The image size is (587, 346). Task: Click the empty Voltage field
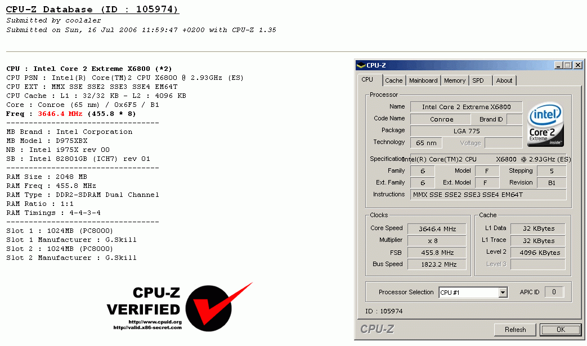(x=503, y=143)
